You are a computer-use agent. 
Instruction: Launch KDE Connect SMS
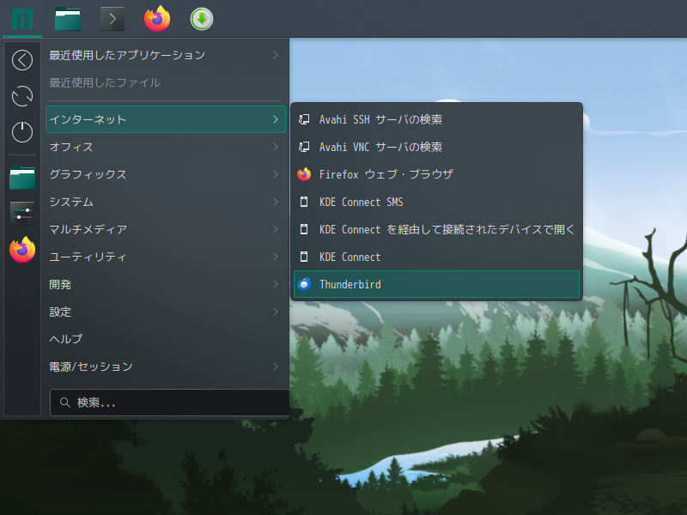click(x=436, y=202)
